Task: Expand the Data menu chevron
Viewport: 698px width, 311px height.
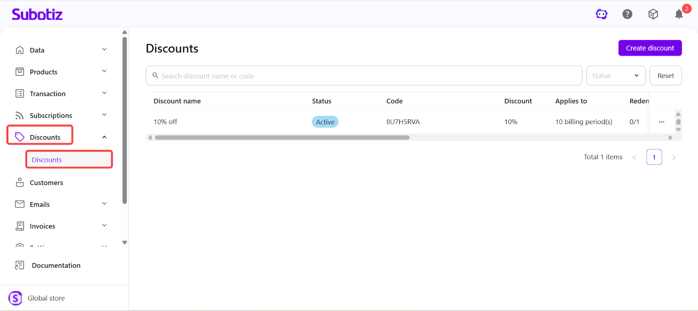Action: (104, 50)
